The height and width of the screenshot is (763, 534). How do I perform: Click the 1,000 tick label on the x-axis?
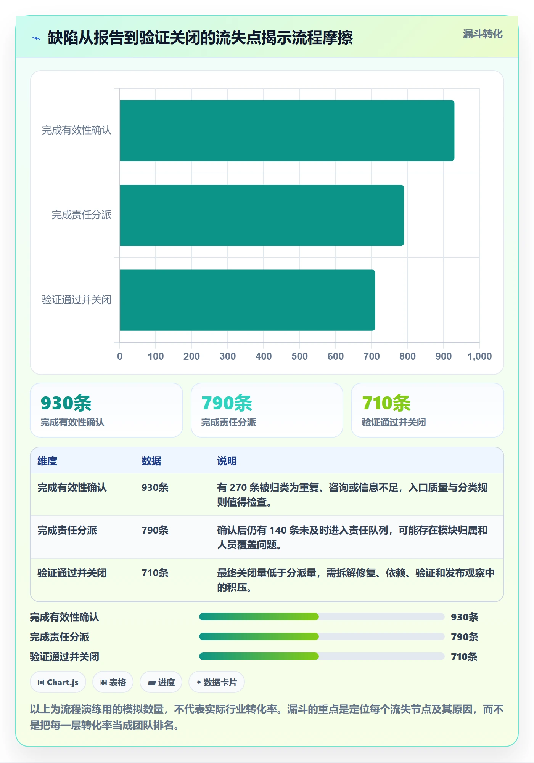click(479, 356)
